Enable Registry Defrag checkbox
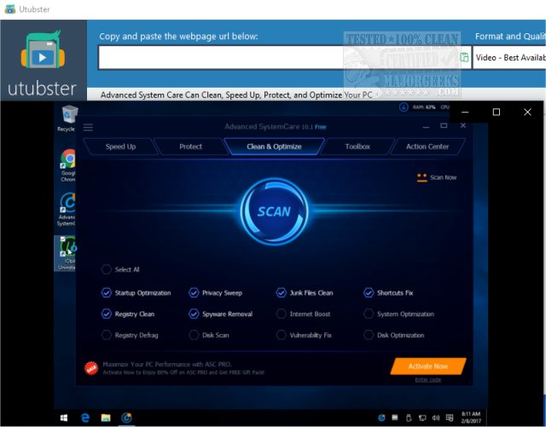Screen dimensions: 546x427 pyautogui.click(x=106, y=335)
